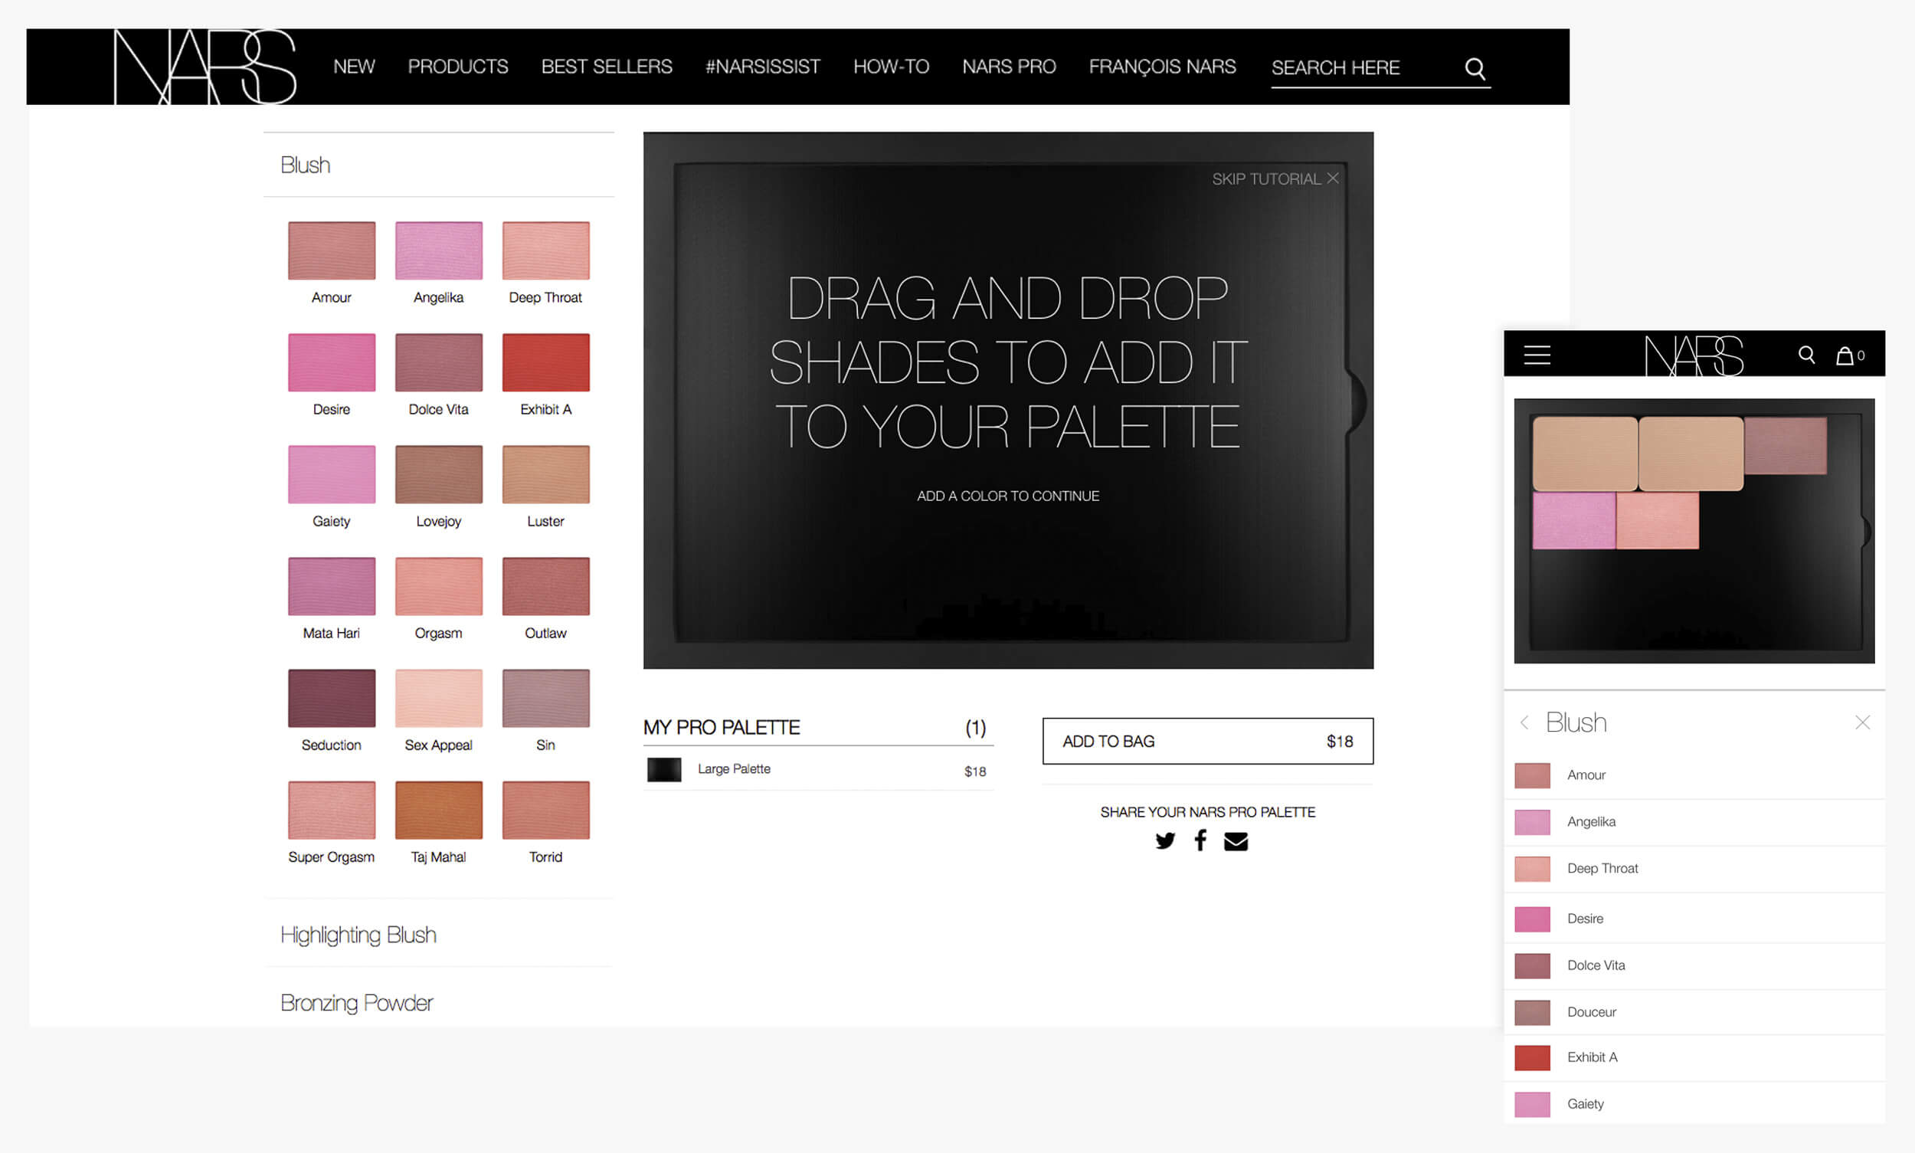Tap the search icon on the mobile header
Image resolution: width=1915 pixels, height=1153 pixels.
[1806, 354]
